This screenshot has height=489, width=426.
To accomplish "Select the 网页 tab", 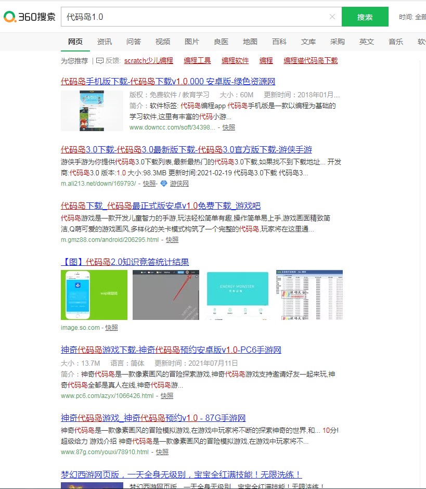I will pos(75,42).
